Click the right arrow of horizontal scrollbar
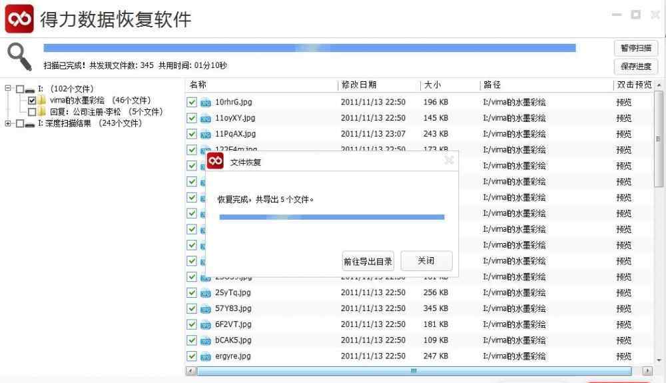 pyautogui.click(x=646, y=370)
